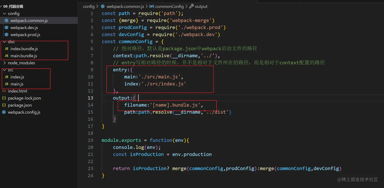Click the './src/main.js' string on line 10

point(159,77)
